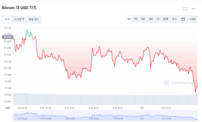Toggle the LOG scale

coord(193,19)
